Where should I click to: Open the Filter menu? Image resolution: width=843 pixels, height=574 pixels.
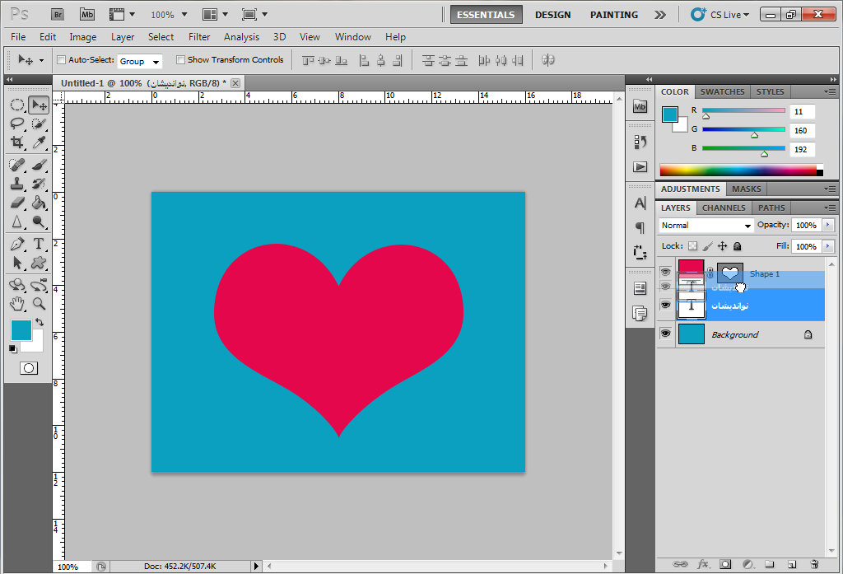[x=199, y=37]
